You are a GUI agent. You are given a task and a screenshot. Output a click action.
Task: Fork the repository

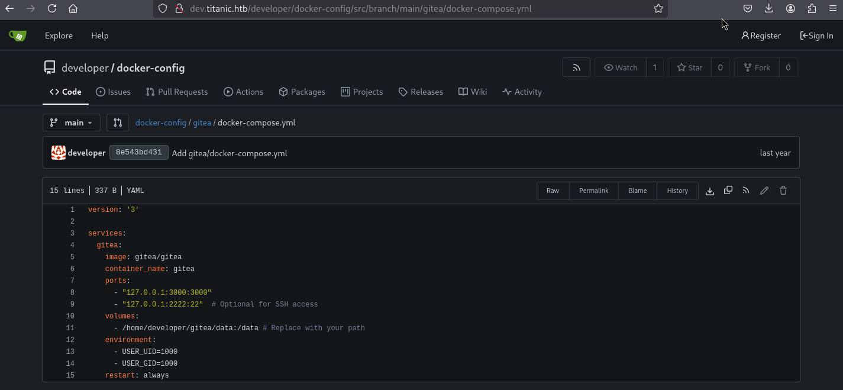[757, 67]
